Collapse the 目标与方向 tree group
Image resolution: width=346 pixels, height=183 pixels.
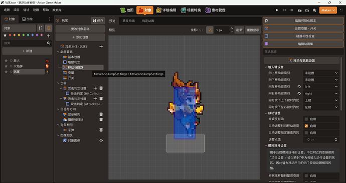coord(58,109)
